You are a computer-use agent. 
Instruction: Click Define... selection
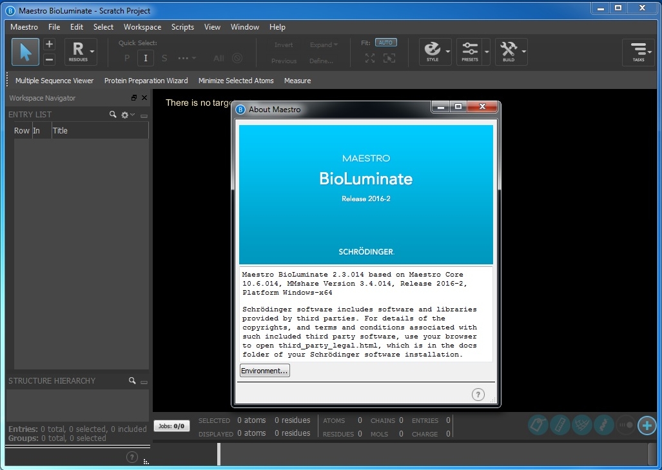pos(321,61)
